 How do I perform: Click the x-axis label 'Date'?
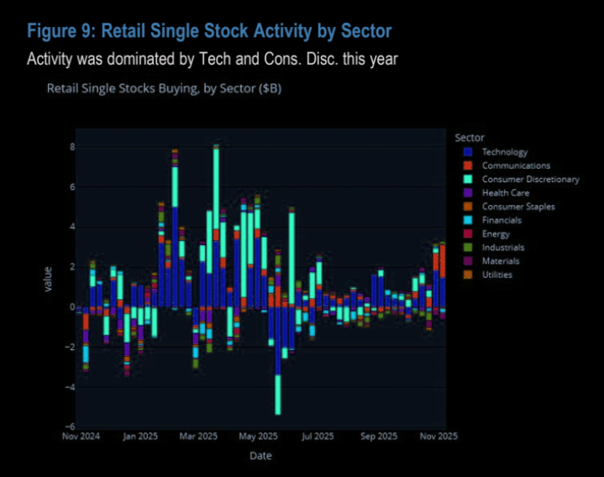tap(260, 455)
